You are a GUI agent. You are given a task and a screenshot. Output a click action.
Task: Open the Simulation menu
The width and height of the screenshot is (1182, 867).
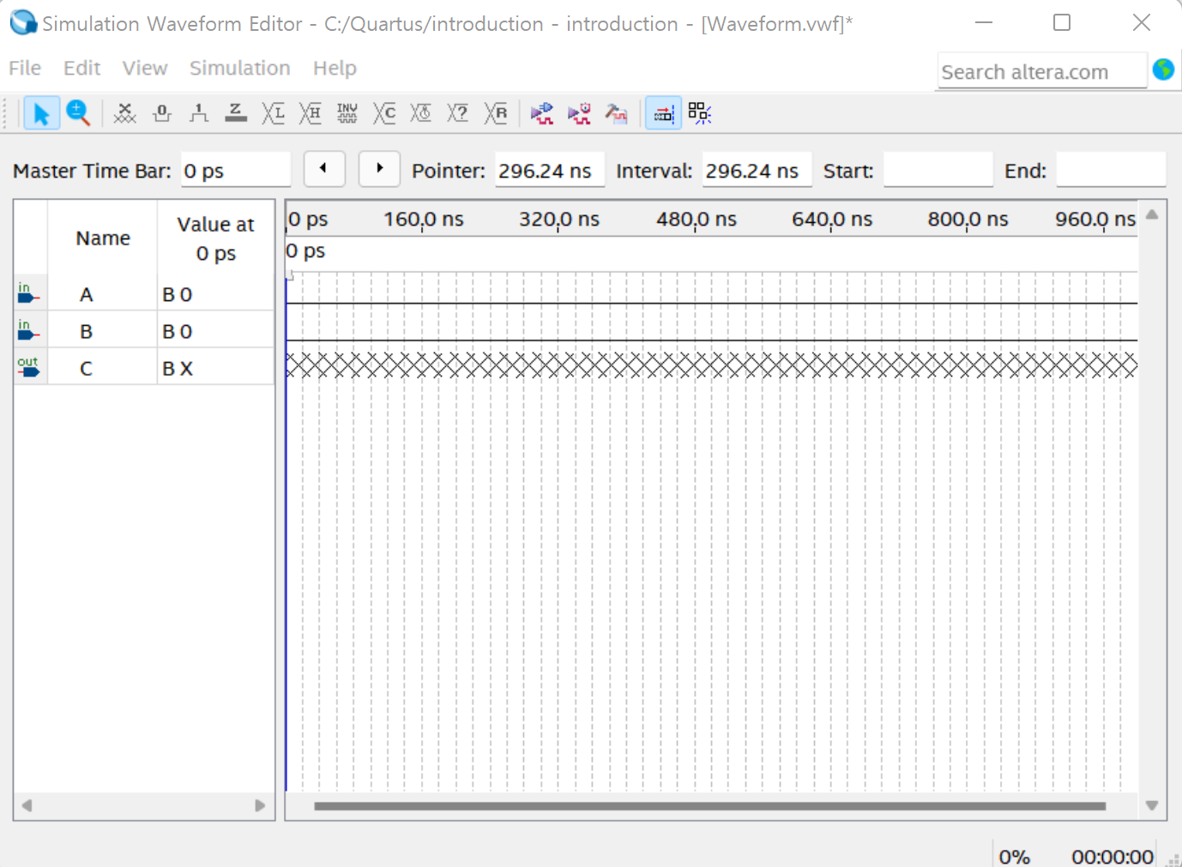click(239, 68)
